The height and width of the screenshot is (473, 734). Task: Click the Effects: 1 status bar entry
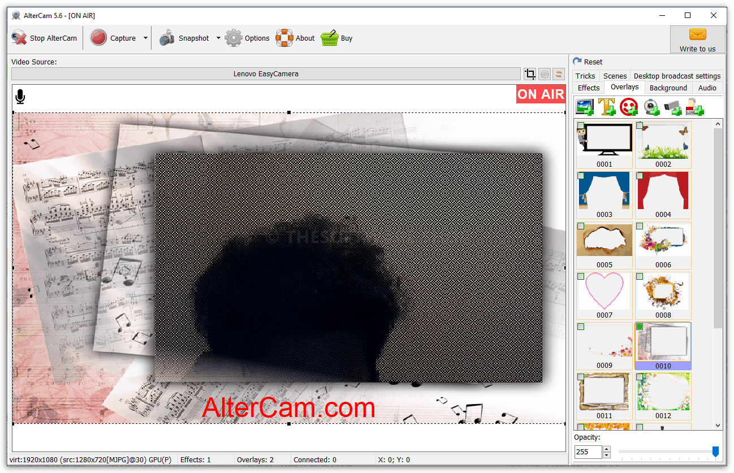click(x=196, y=460)
